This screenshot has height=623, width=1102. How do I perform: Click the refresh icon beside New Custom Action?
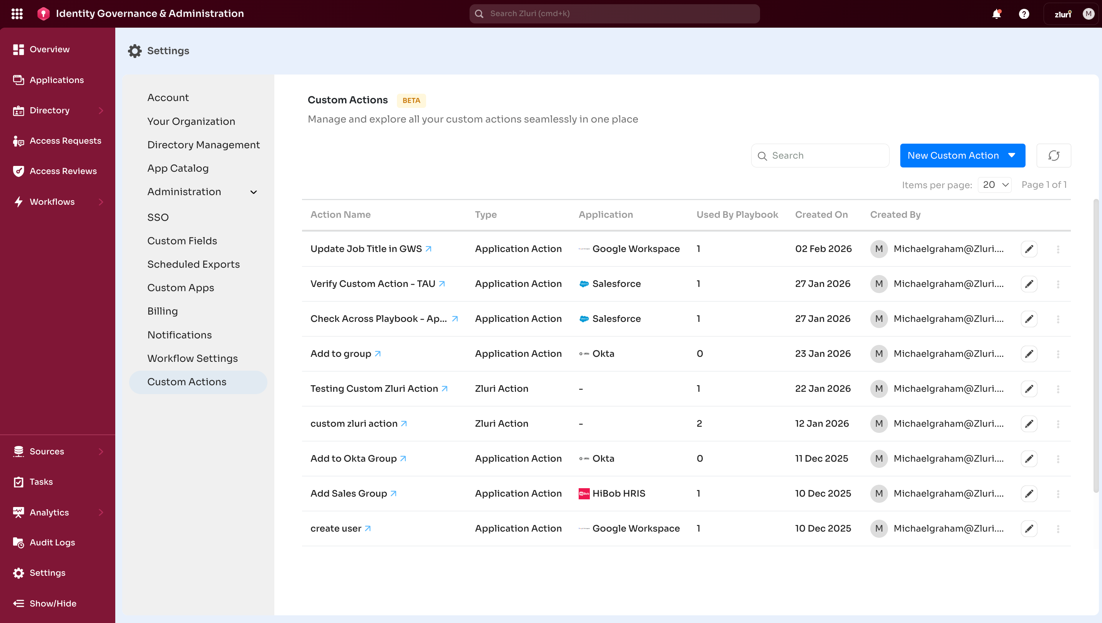click(1054, 155)
